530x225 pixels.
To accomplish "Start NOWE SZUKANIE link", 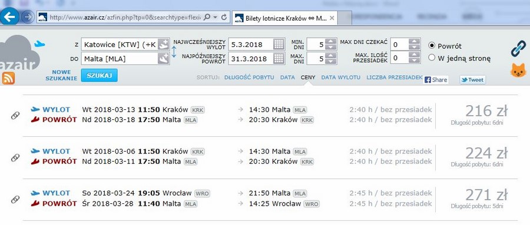I will 61,75.
